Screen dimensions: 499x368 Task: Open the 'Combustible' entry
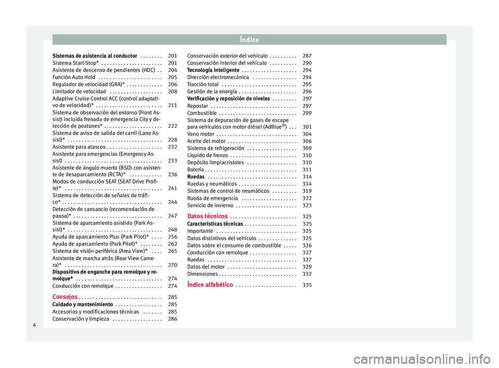click(202, 113)
